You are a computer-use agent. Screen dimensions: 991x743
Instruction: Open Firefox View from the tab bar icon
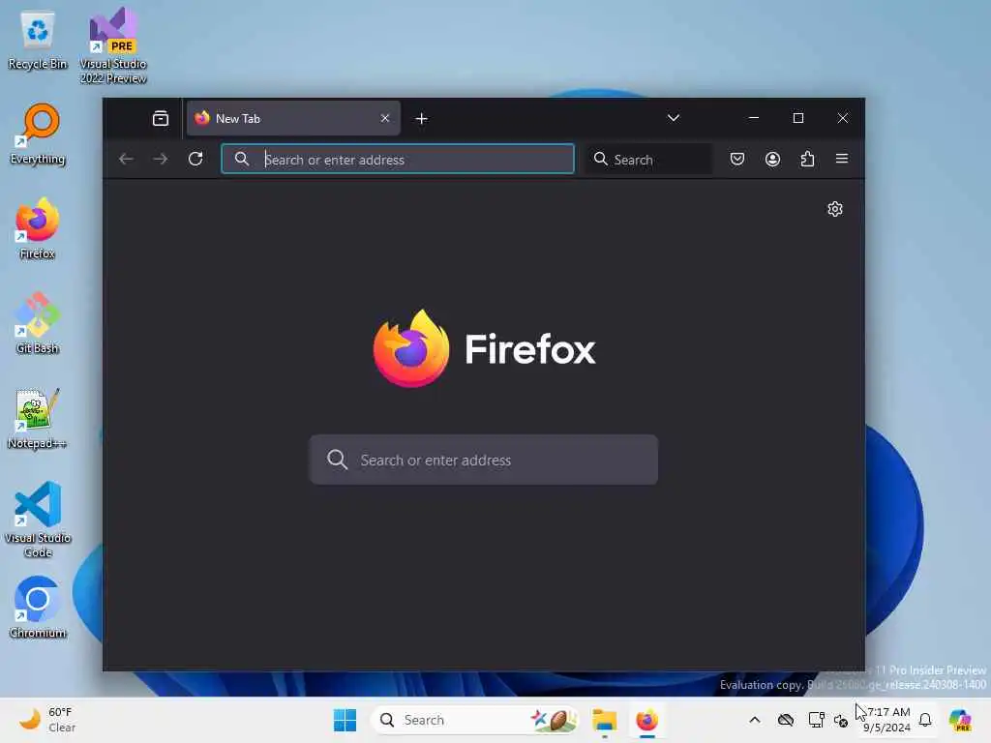pyautogui.click(x=161, y=118)
